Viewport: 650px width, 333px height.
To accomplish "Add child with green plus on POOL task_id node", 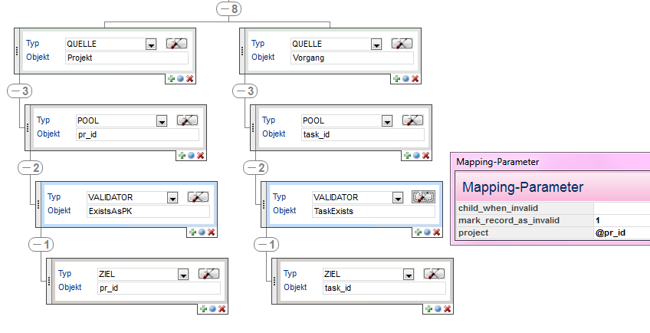I will [408, 156].
